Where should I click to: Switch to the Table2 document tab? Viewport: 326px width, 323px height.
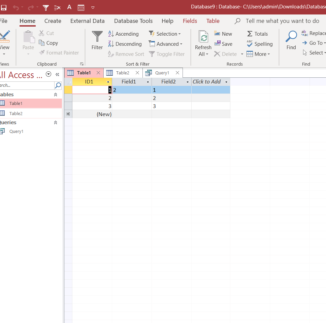click(123, 73)
